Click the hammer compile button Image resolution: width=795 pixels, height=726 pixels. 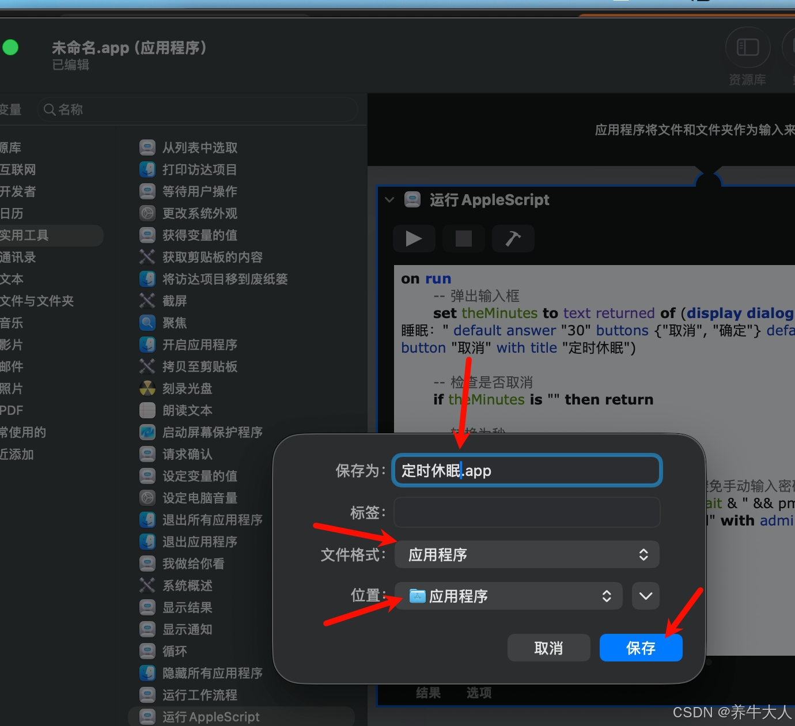pyautogui.click(x=513, y=239)
